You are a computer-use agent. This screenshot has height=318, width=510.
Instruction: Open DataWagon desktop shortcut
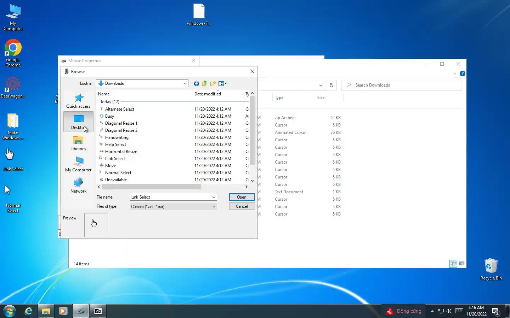tap(13, 88)
